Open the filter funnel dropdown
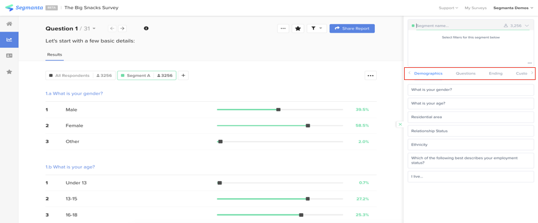The height and width of the screenshot is (223, 538). pos(316,28)
